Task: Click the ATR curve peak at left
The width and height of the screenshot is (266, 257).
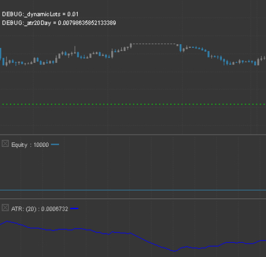Action: tap(7, 221)
